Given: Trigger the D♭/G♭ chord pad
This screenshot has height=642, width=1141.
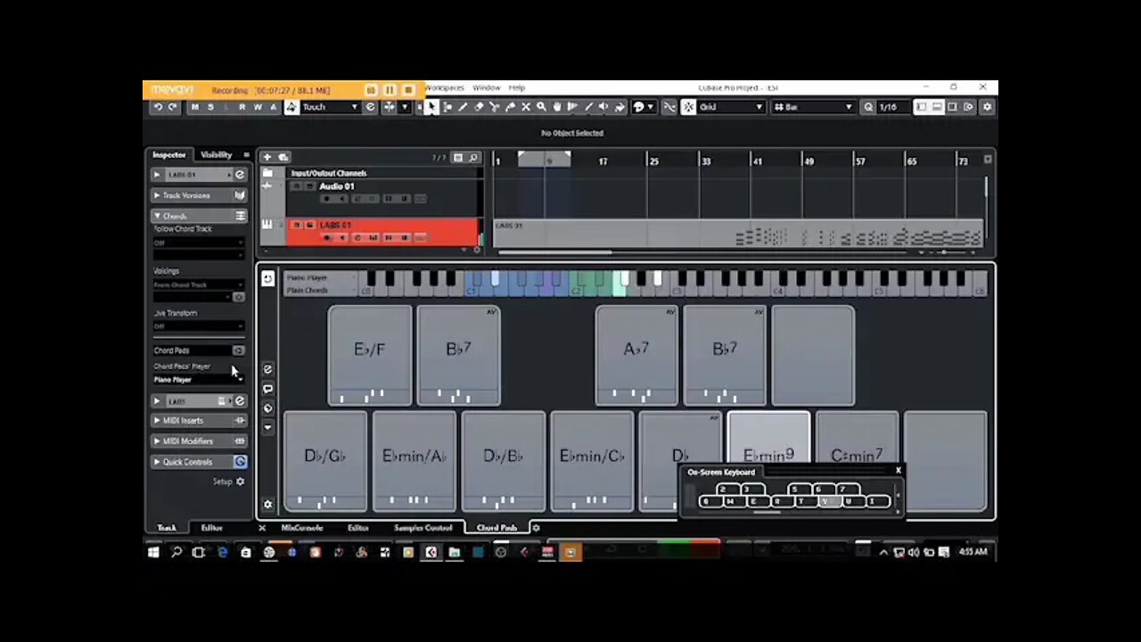Looking at the screenshot, I should pos(325,461).
